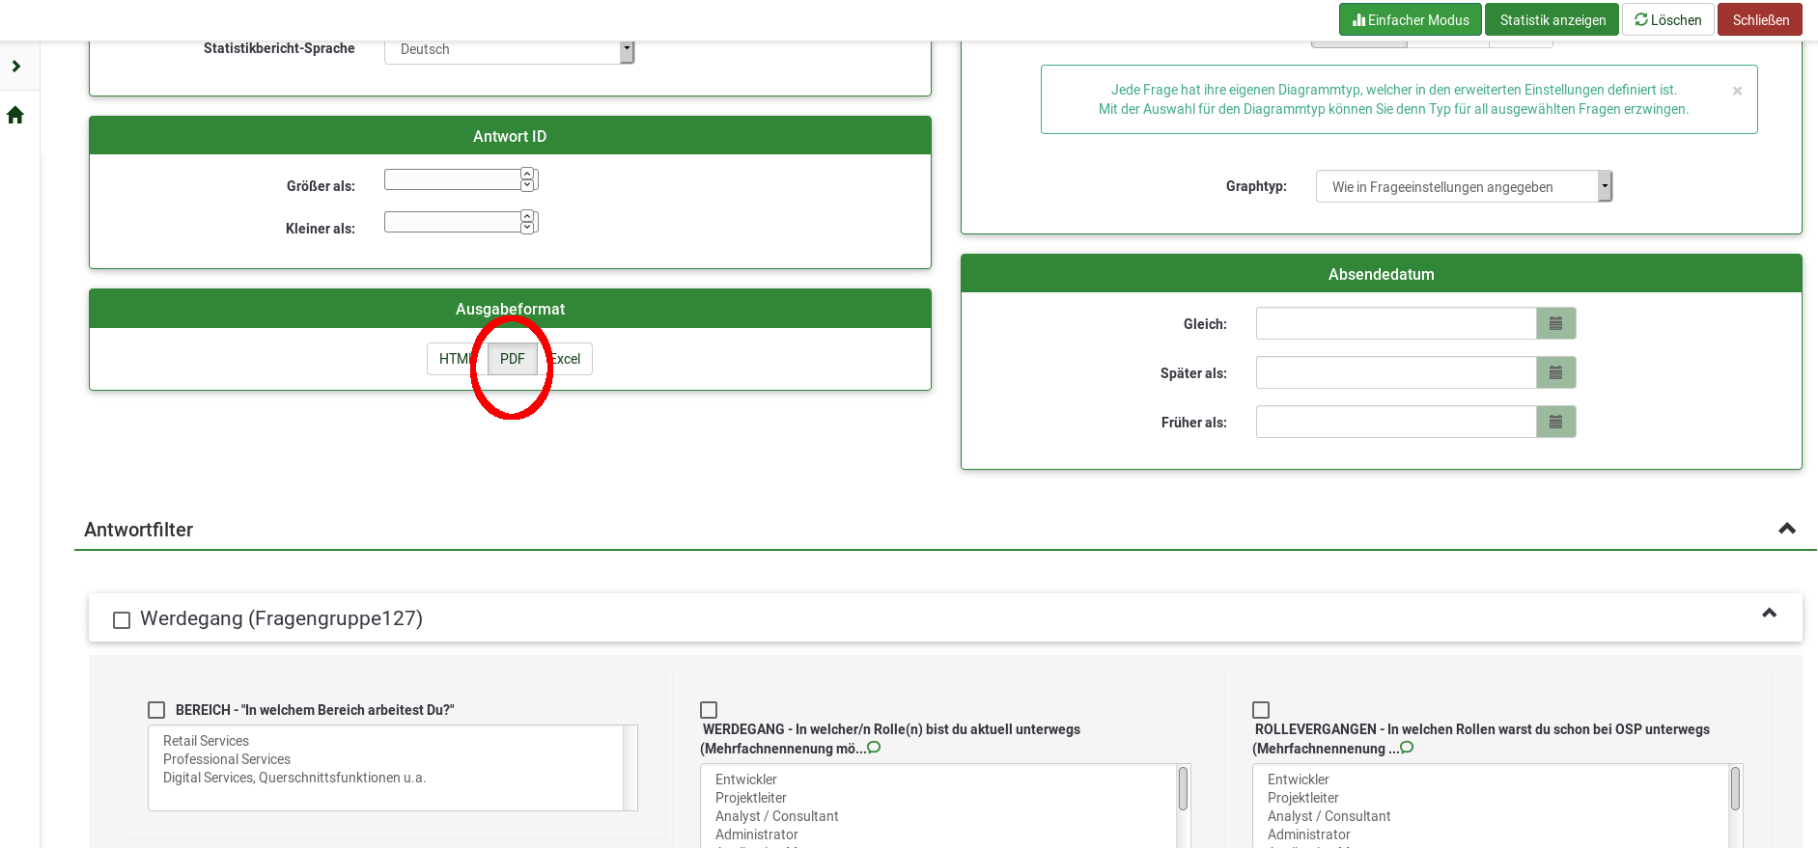Focus the Früher als date input
1818x848 pixels.
coord(1396,423)
